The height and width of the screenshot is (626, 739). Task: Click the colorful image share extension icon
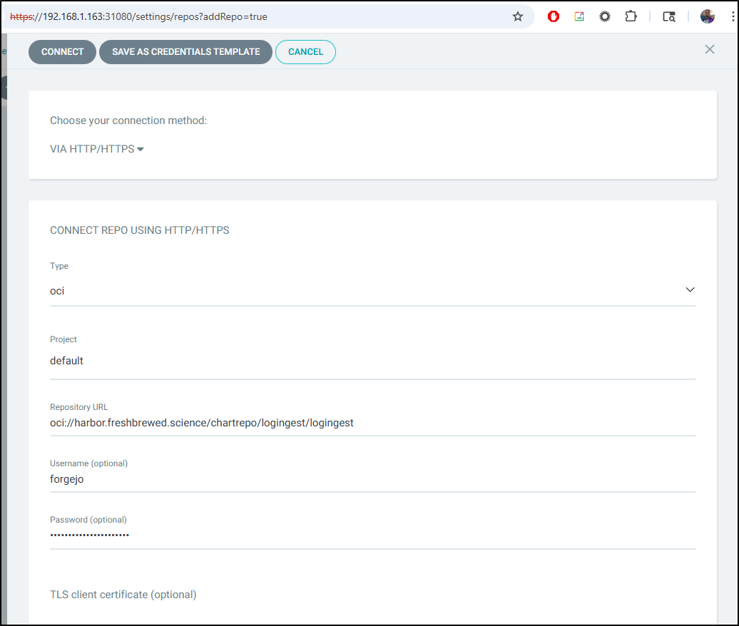click(x=579, y=16)
